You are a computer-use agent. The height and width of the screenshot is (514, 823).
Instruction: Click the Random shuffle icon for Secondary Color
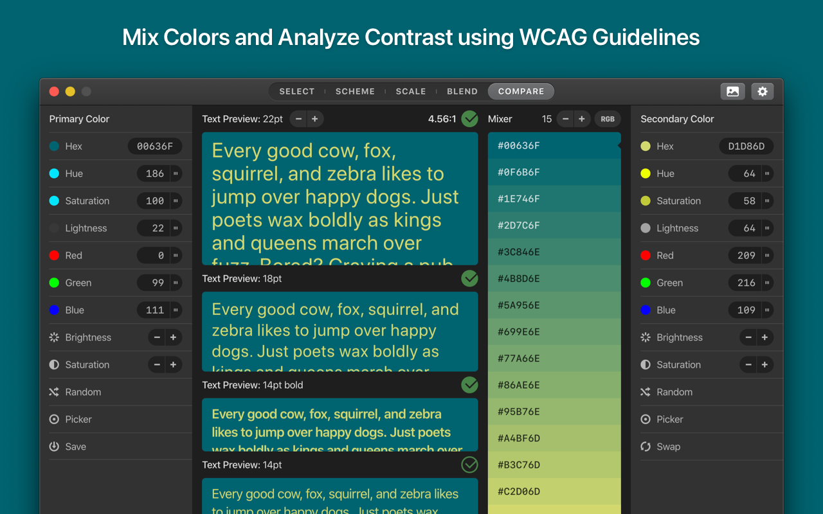pyautogui.click(x=646, y=392)
